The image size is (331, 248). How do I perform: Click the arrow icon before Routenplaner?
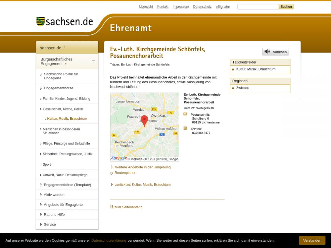[112, 173]
